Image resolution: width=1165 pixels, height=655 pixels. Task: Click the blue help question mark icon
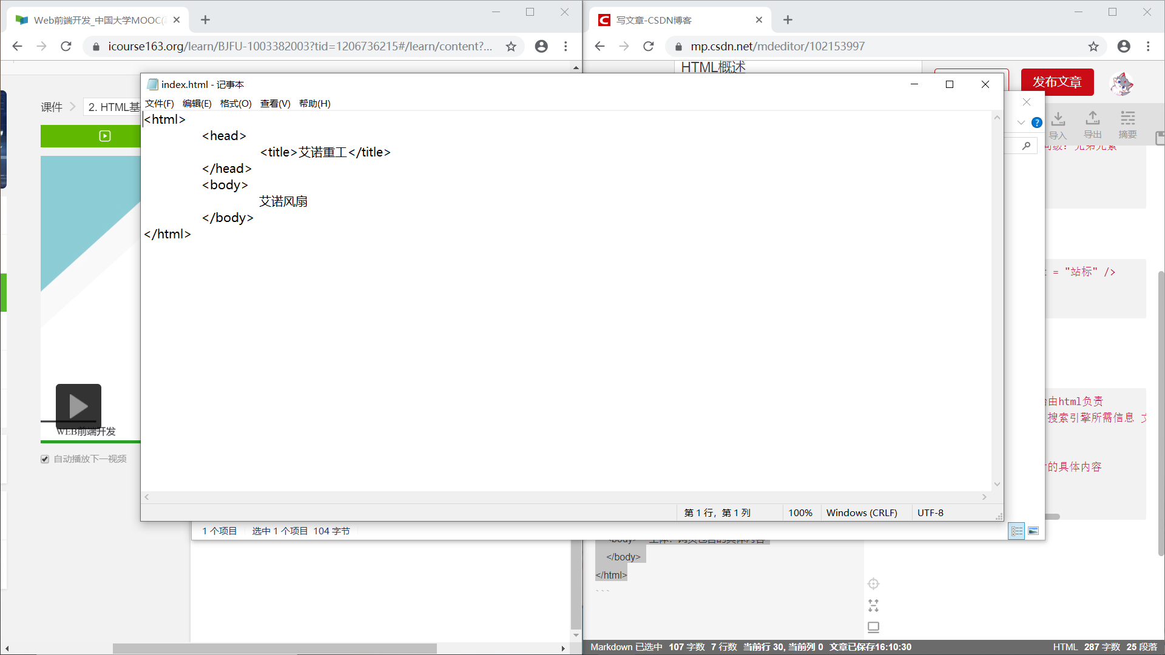1037,123
